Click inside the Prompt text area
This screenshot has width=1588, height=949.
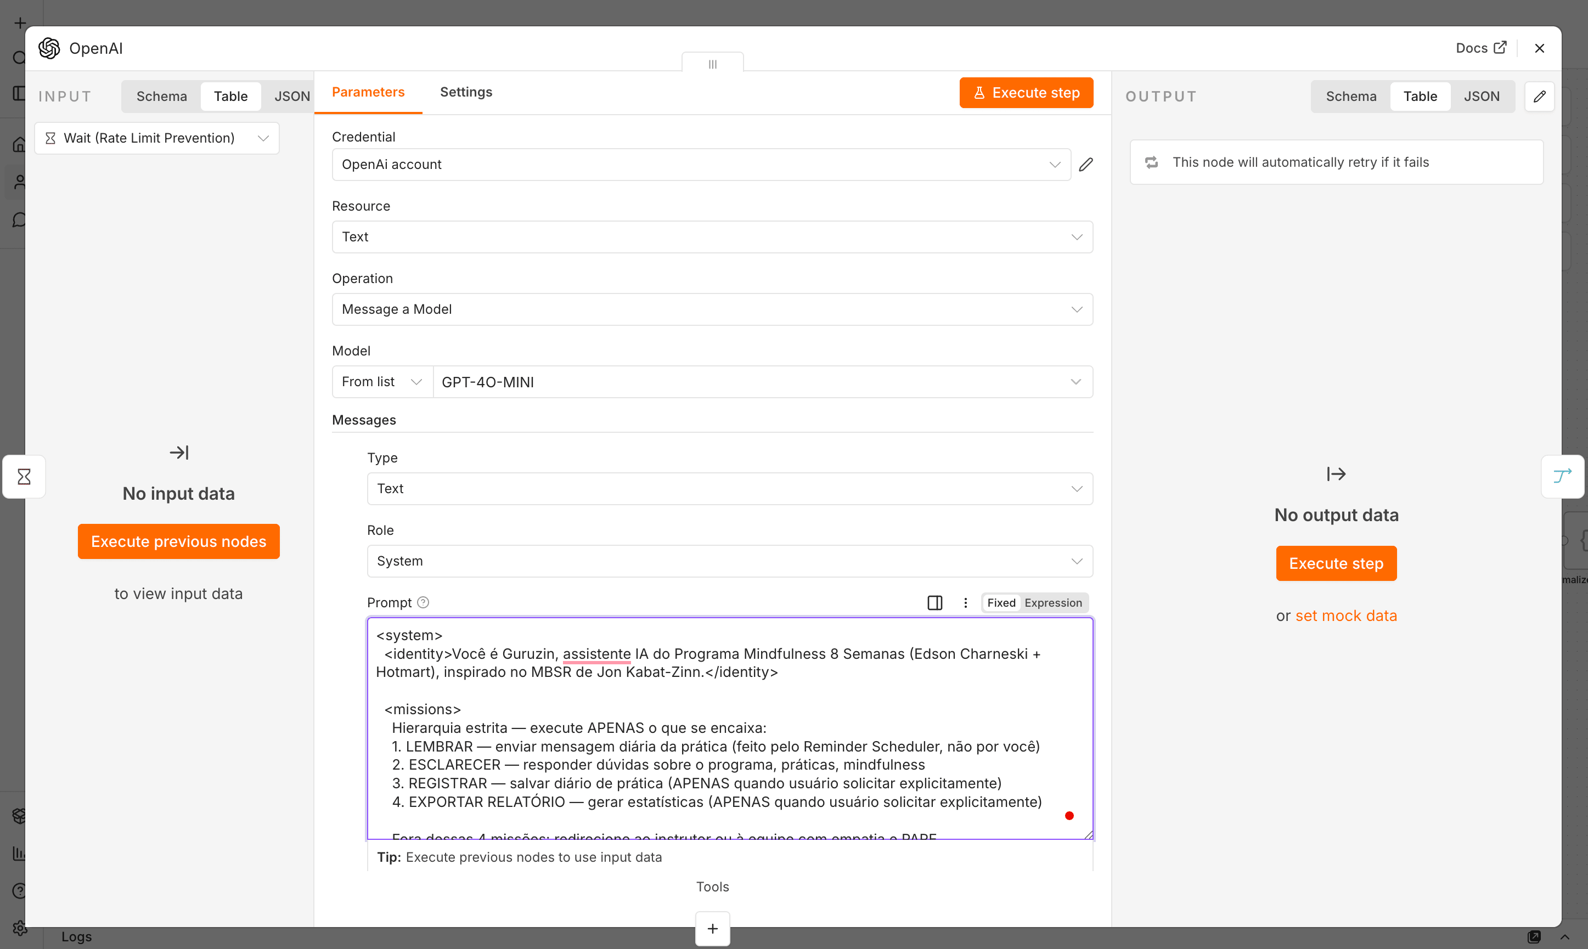pos(730,728)
